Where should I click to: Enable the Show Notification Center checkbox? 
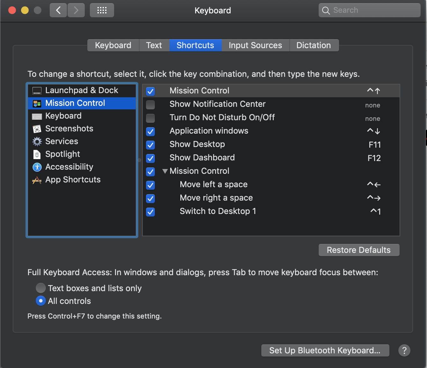coord(150,105)
